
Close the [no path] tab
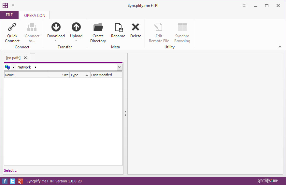tap(25, 57)
